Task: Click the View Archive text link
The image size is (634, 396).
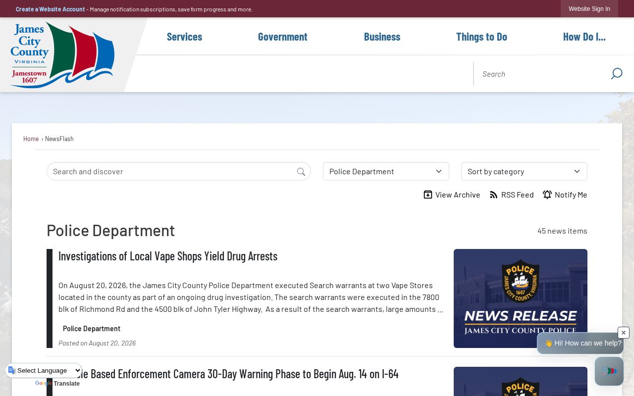Action: pos(458,195)
